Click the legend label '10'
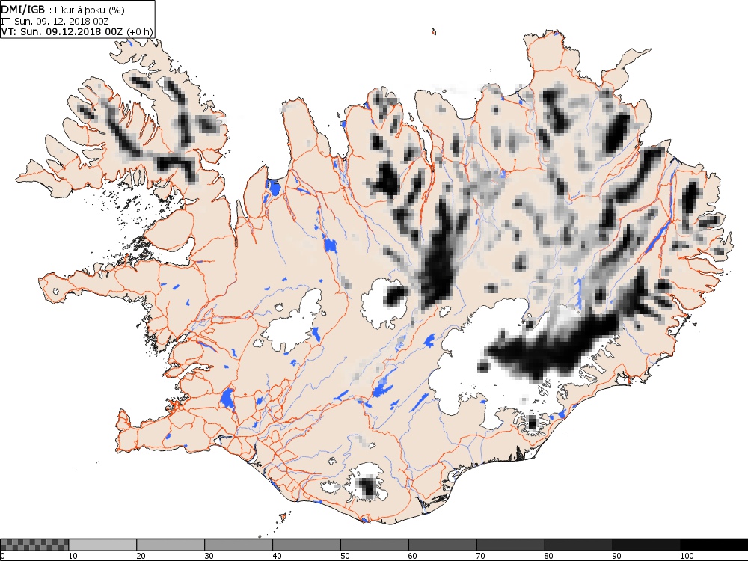This screenshot has width=748, height=561. [x=73, y=556]
